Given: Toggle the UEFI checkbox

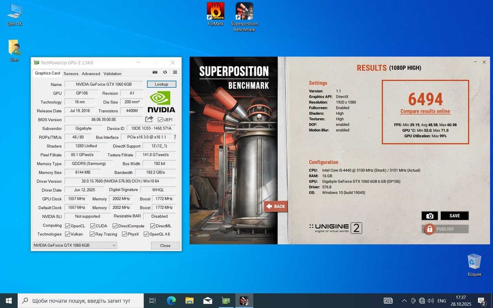Looking at the screenshot, I should pos(160,120).
